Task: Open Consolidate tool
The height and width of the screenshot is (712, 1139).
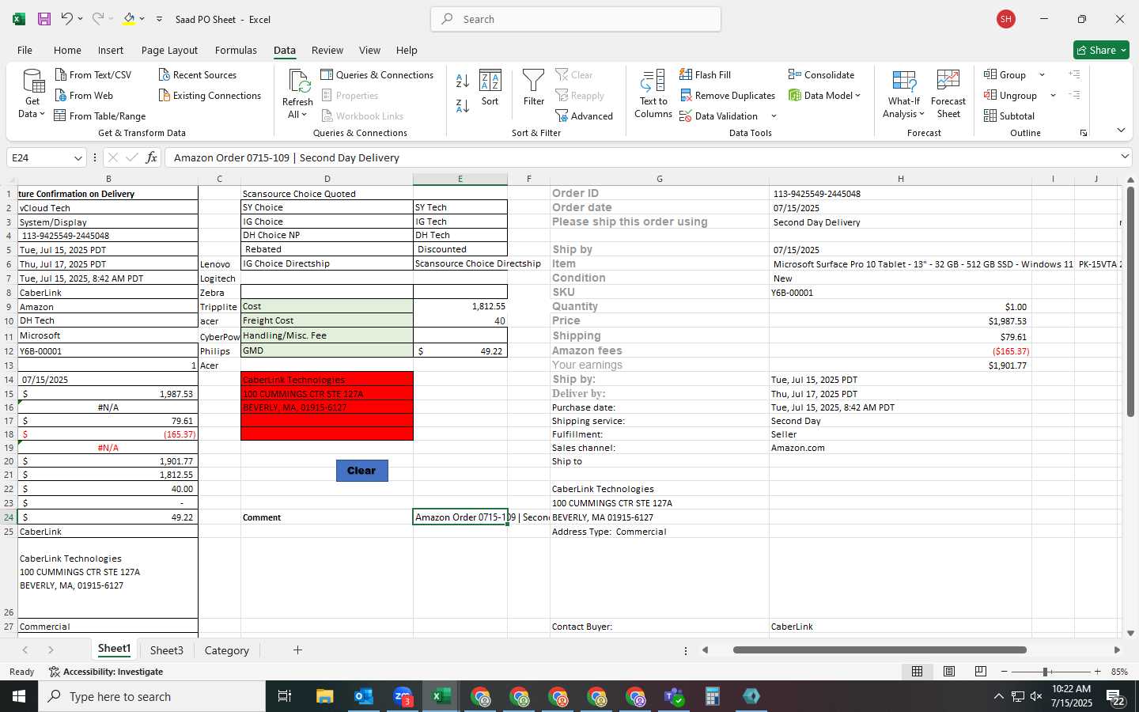Action: click(x=822, y=74)
